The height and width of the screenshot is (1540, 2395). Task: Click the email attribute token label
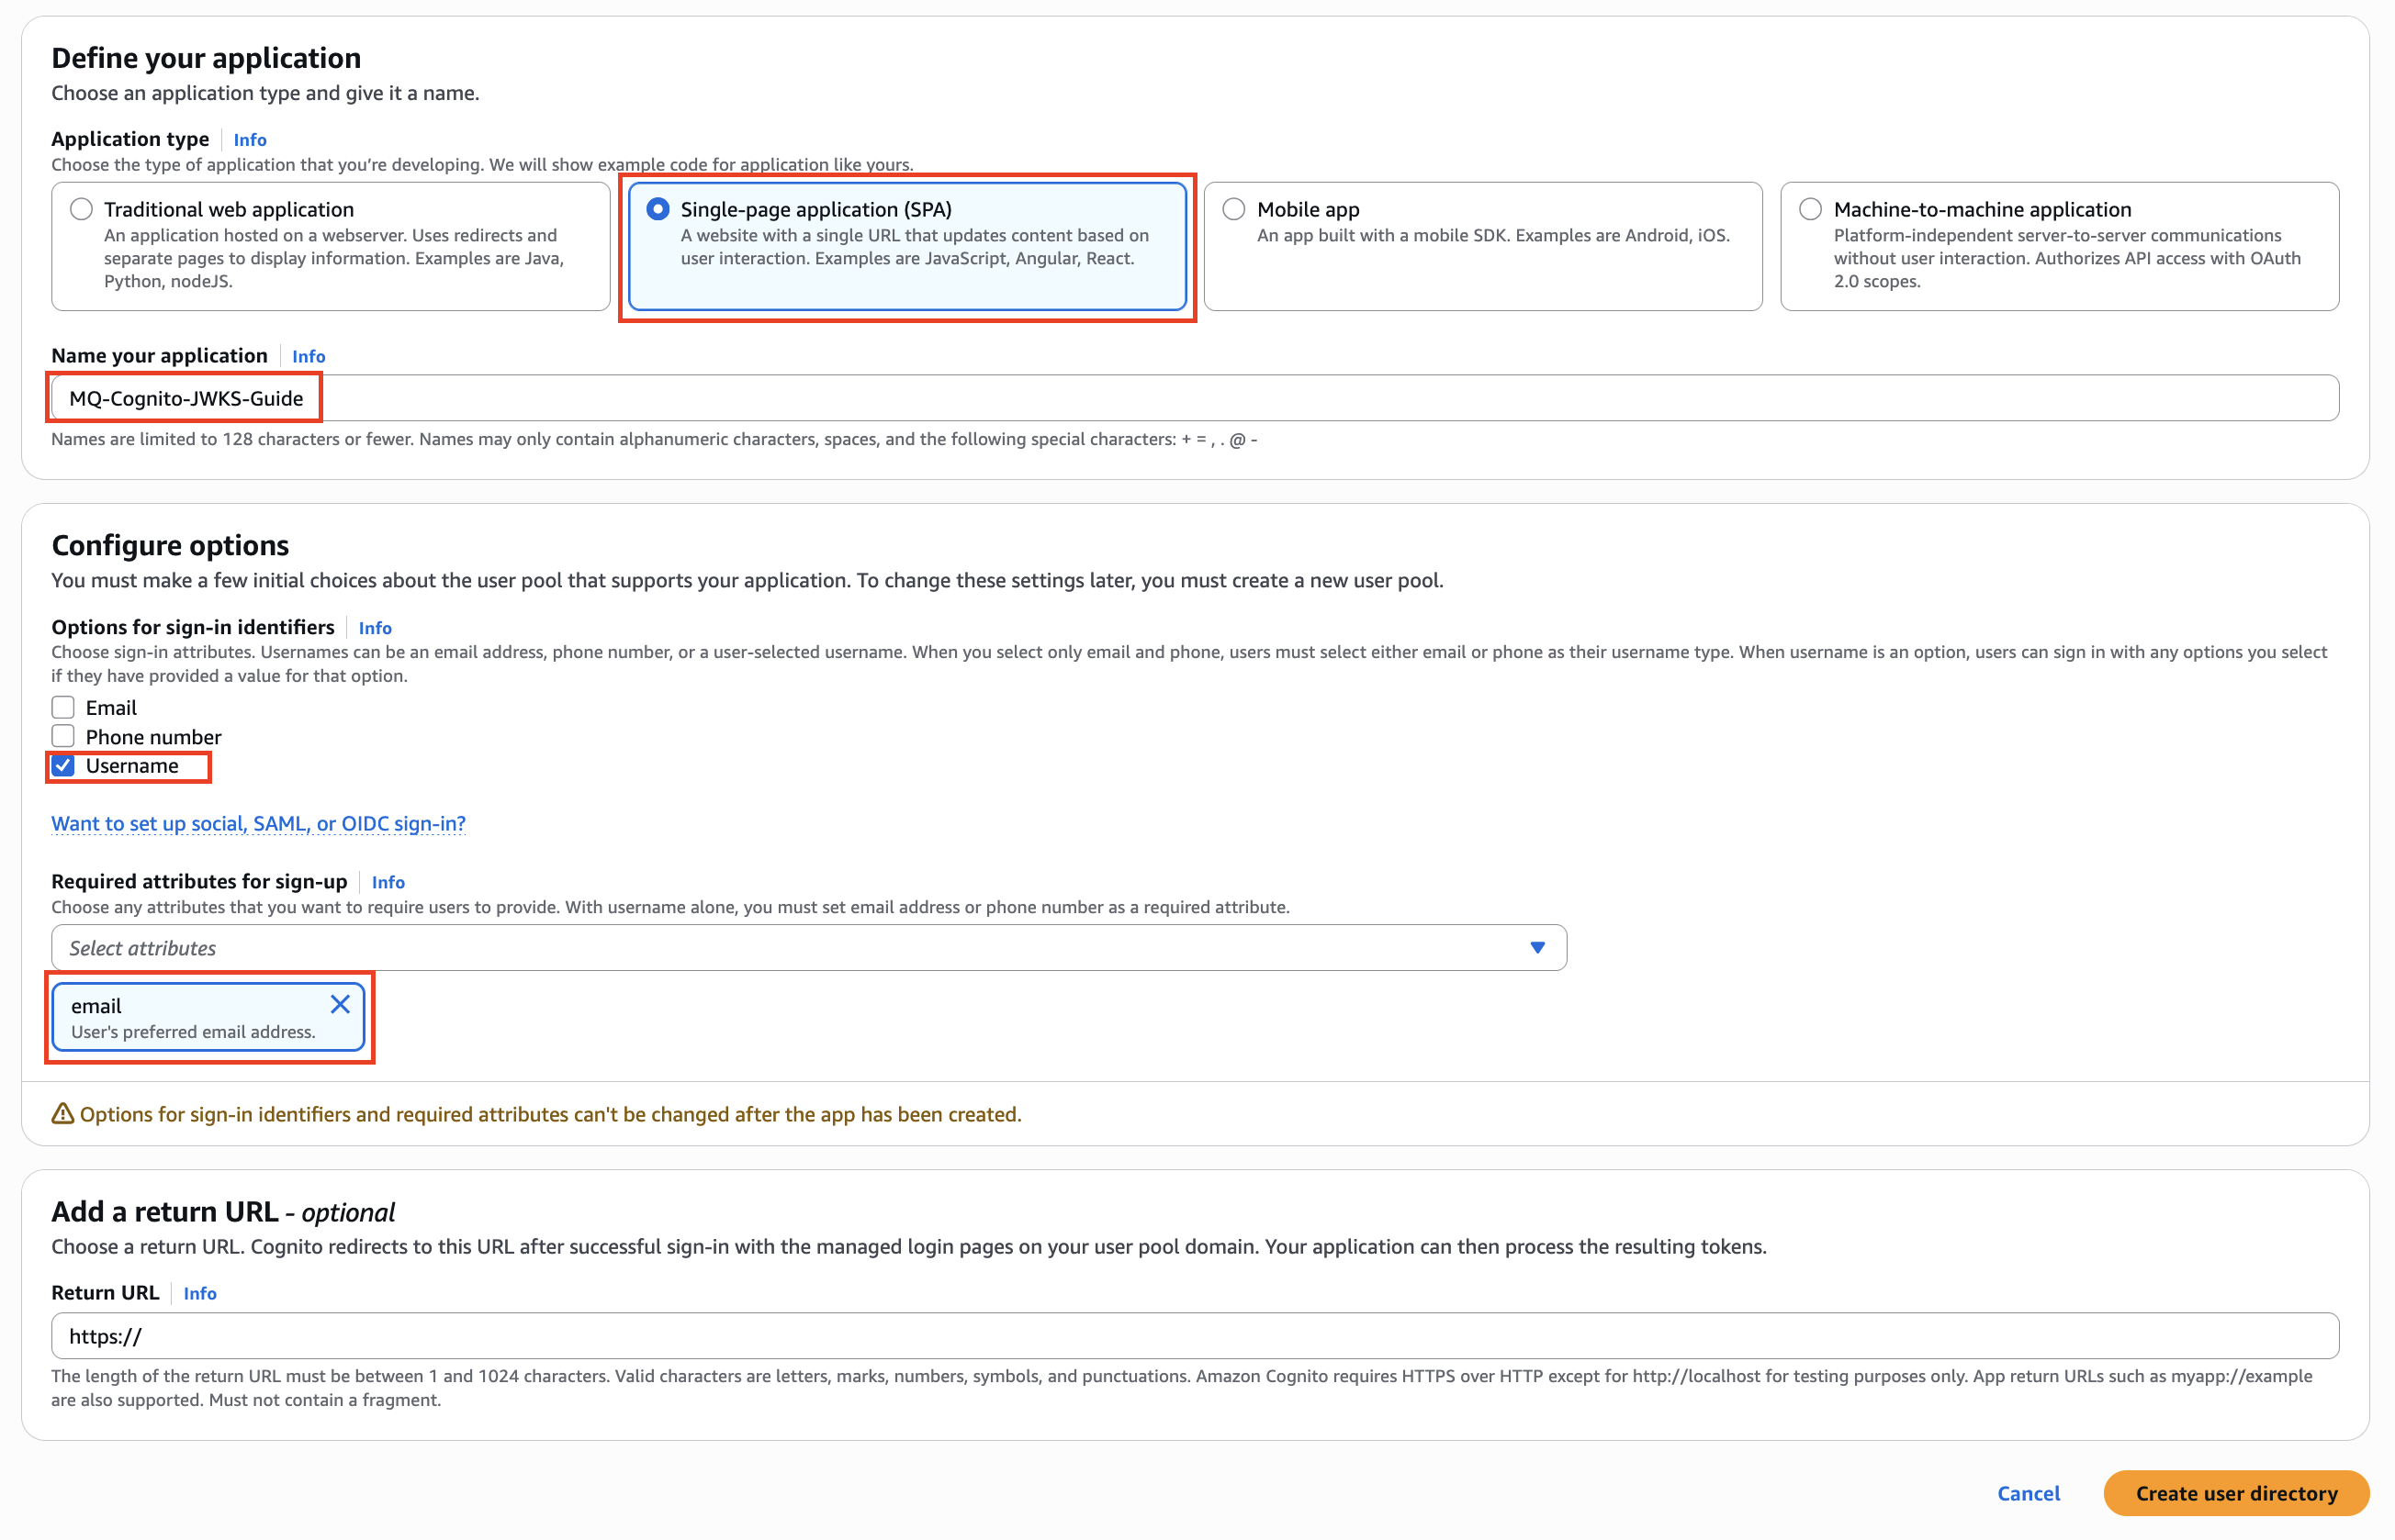(96, 1006)
